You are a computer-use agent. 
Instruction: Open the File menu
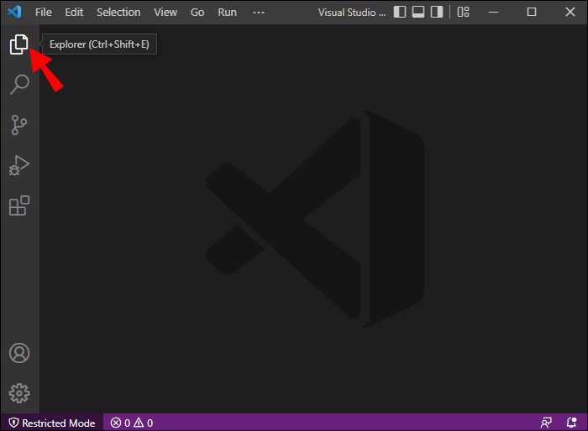pos(44,13)
